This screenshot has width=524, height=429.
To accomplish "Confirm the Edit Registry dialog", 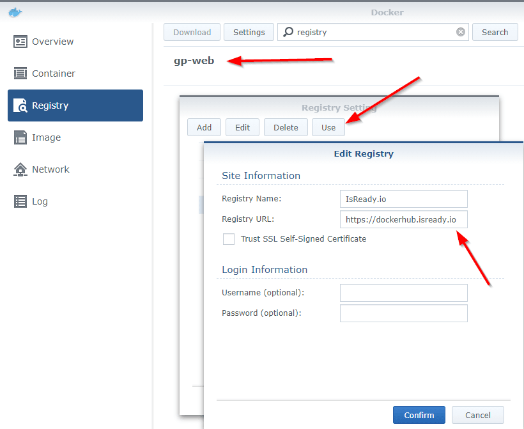I will point(419,415).
